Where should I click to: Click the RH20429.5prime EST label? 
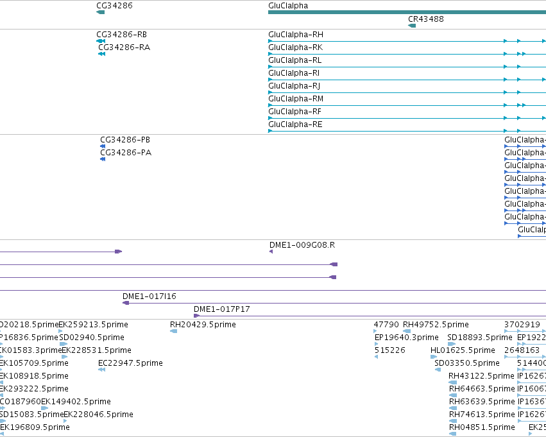pos(203,325)
